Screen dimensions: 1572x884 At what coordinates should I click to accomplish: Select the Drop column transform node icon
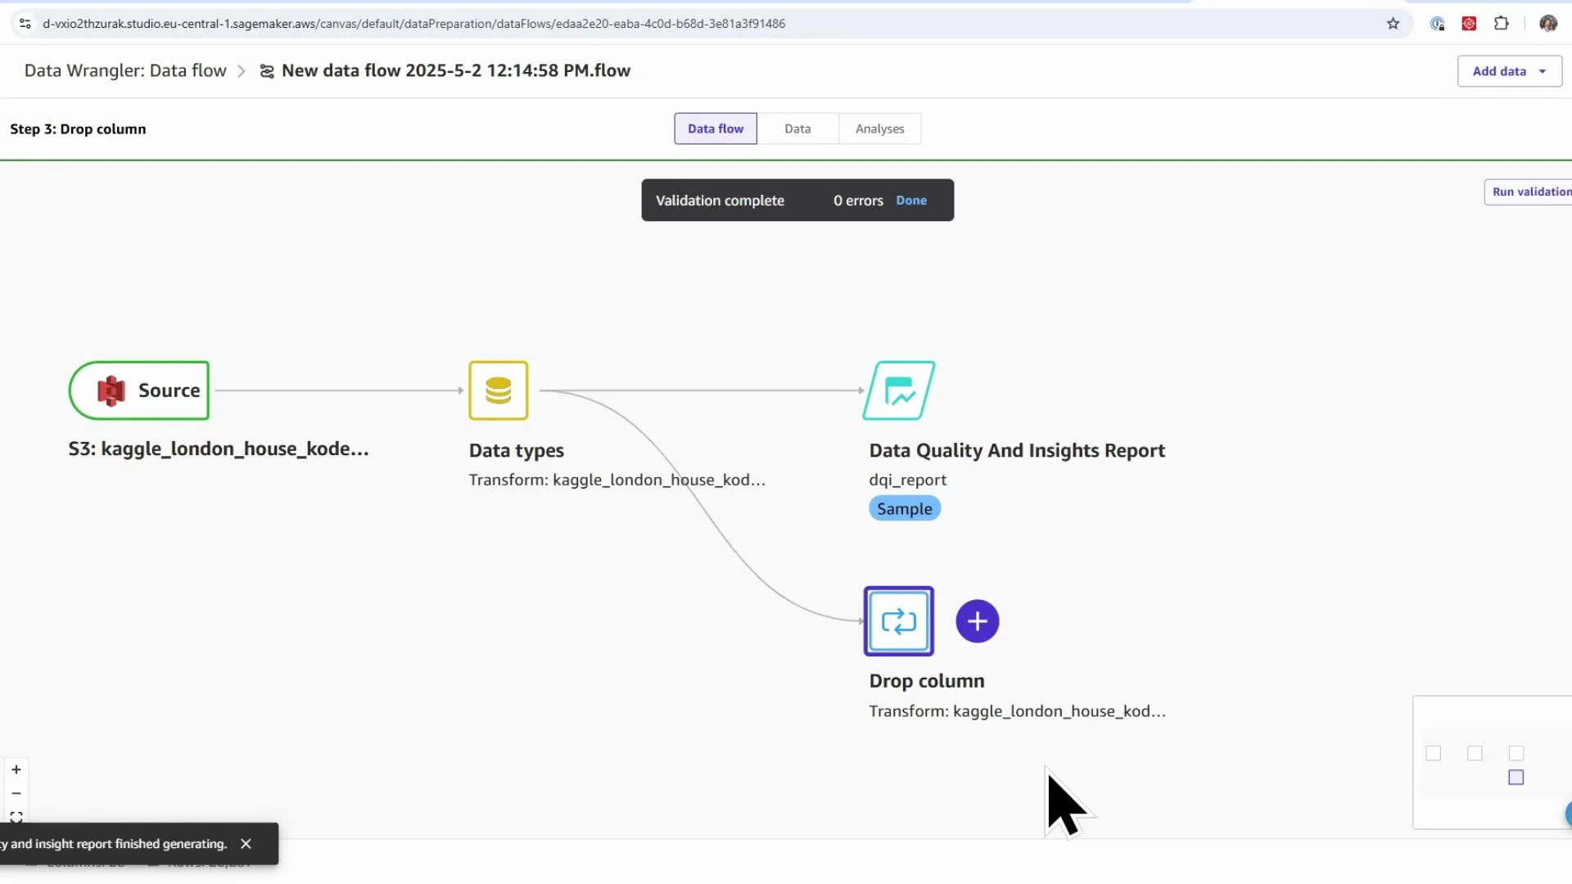(x=898, y=621)
